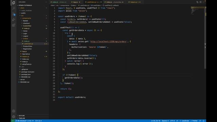The image size is (217, 122).
Task: Expand the public folder
Action: pyautogui.click(x=23, y=13)
